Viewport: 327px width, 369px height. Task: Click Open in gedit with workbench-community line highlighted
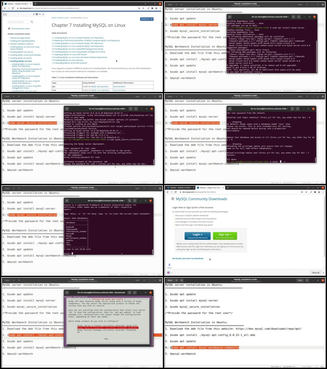(170, 280)
